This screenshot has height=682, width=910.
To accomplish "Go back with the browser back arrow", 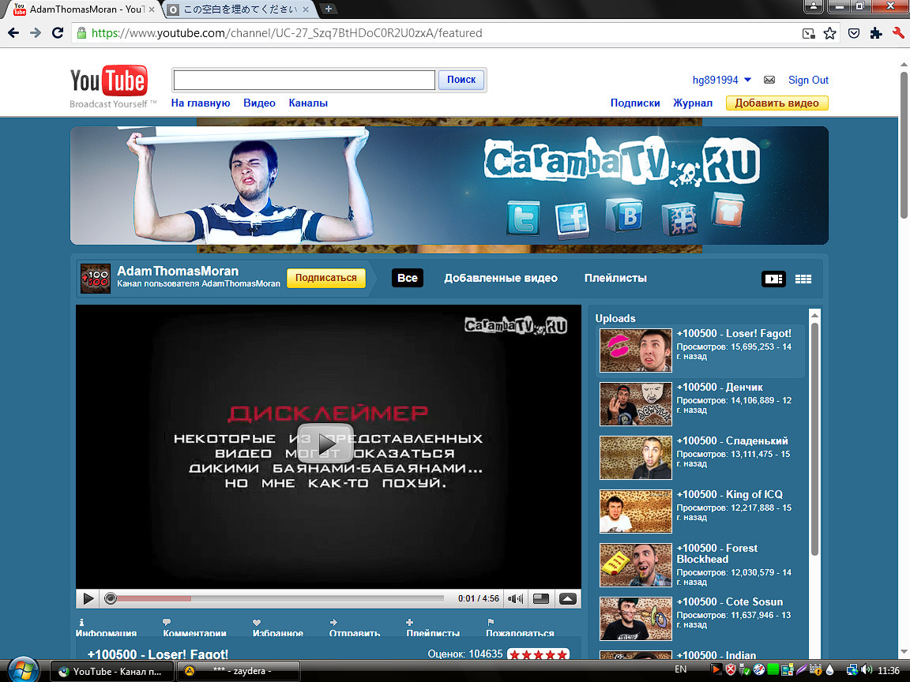I will point(13,33).
